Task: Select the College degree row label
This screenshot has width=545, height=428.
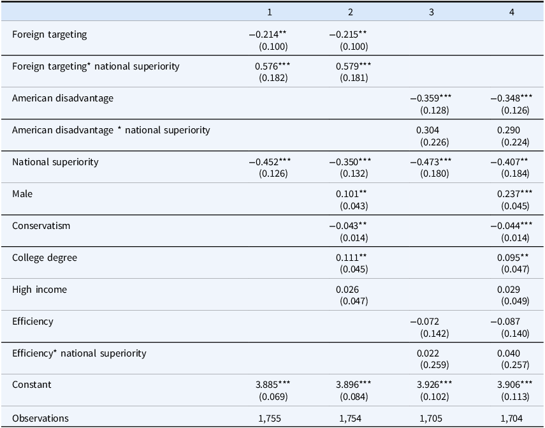Action: 45,258
